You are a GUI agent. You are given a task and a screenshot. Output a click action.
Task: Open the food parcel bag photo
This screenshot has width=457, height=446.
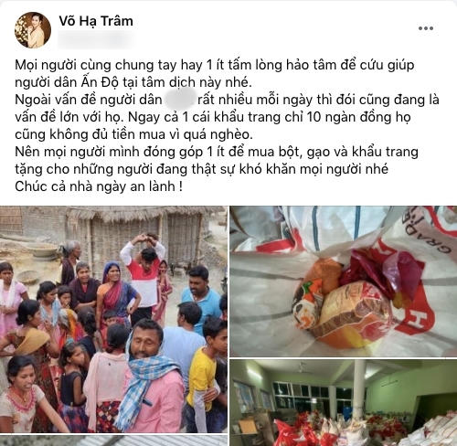[344, 281]
